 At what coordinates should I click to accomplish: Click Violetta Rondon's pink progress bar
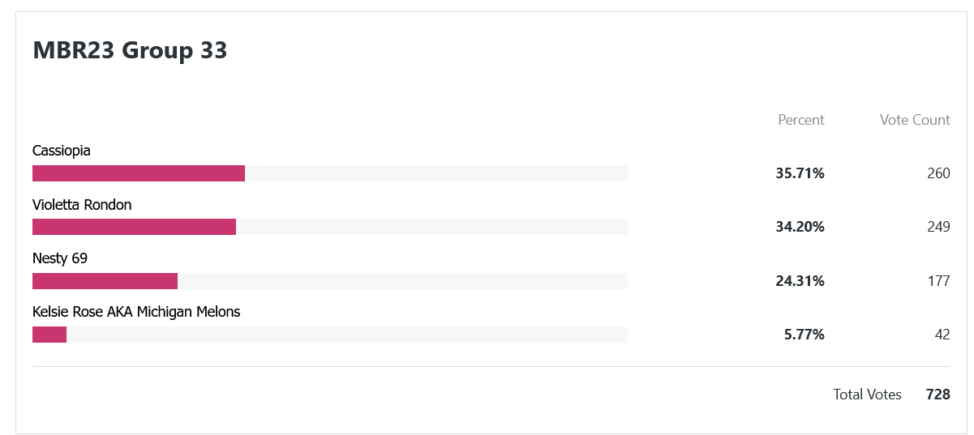[134, 227]
